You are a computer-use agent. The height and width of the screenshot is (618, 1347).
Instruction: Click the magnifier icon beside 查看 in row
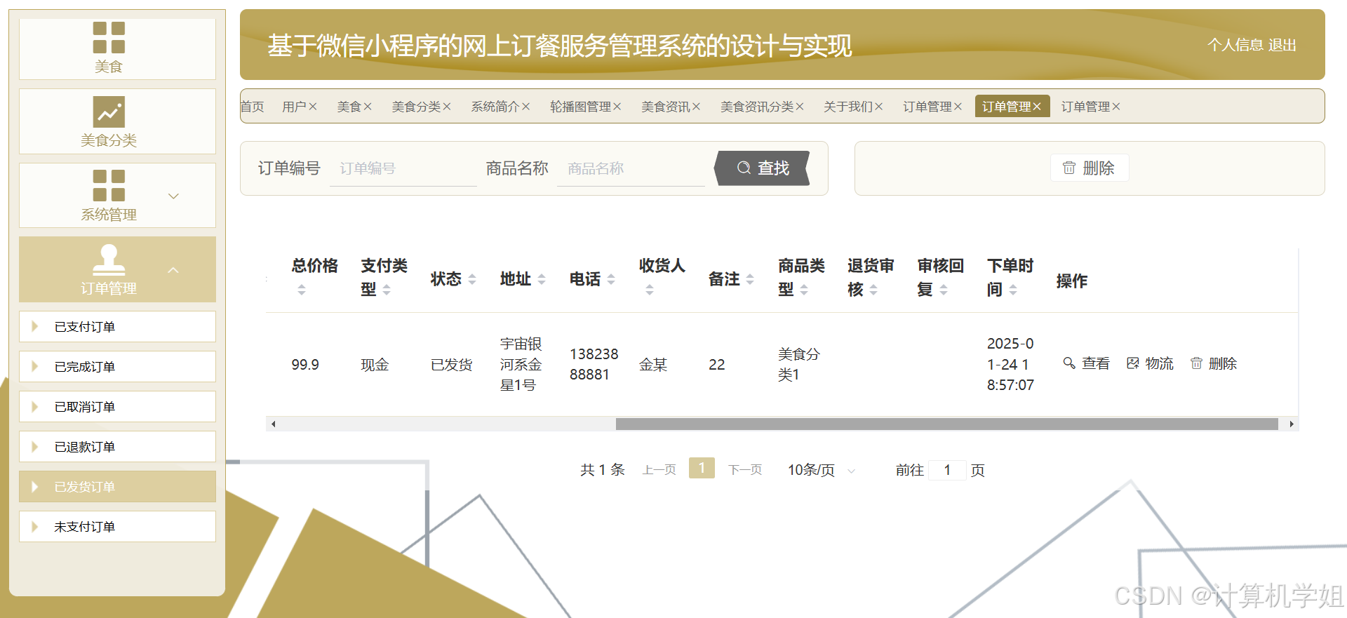tap(1069, 363)
